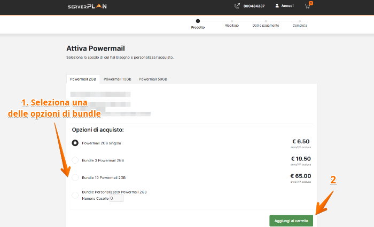
Task: Select Powermail 2GB singola option
Action: click(75, 143)
